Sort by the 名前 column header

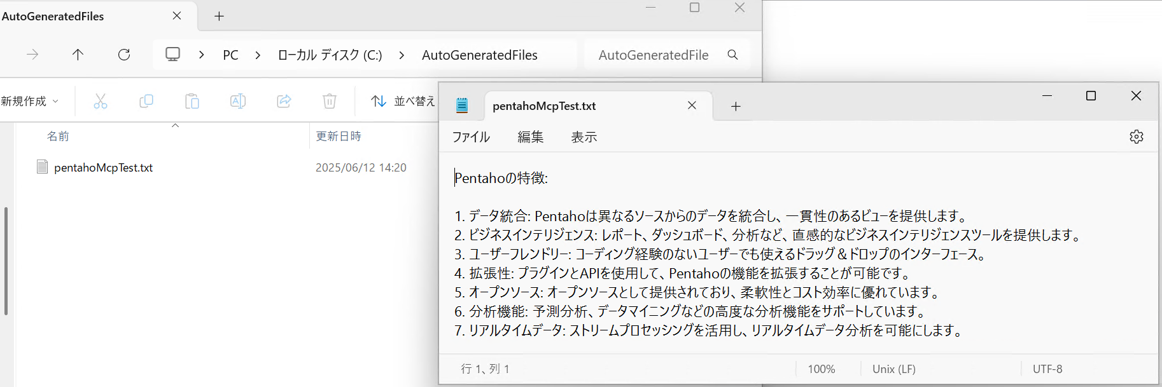click(x=58, y=136)
